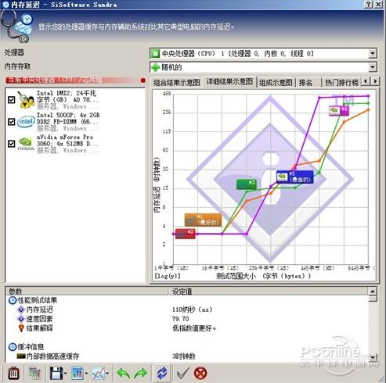Uncheck the Intel DMI2 reference system

click(11, 99)
